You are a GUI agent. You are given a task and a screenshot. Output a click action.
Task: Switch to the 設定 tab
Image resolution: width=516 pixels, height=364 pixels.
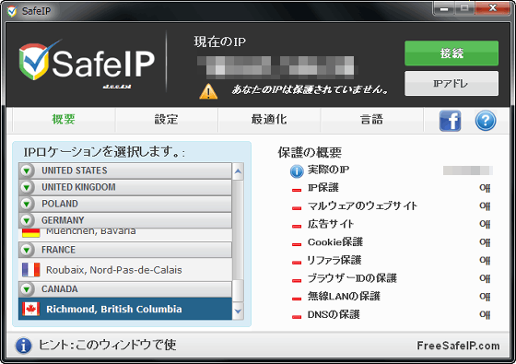point(167,120)
